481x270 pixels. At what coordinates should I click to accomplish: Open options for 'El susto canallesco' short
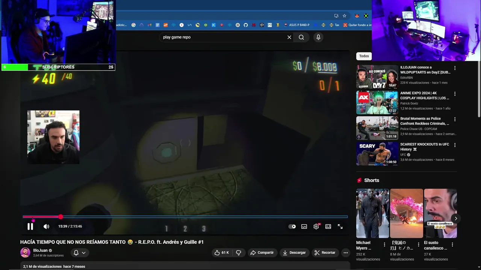pos(452,244)
